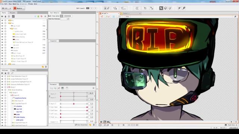Image resolution: width=239 pixels, height=134 pixels.
Task: Click the Modeler mode button
Action: point(19,8)
